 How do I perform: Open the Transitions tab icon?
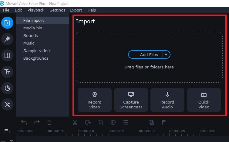click(x=7, y=55)
